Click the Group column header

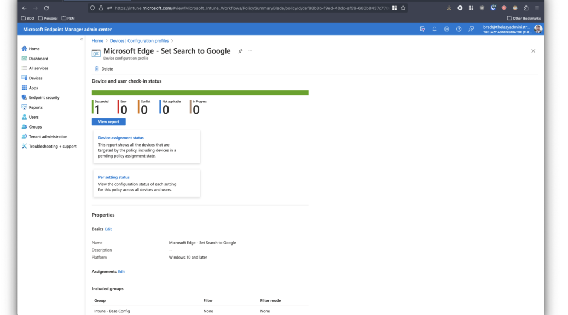pos(100,301)
